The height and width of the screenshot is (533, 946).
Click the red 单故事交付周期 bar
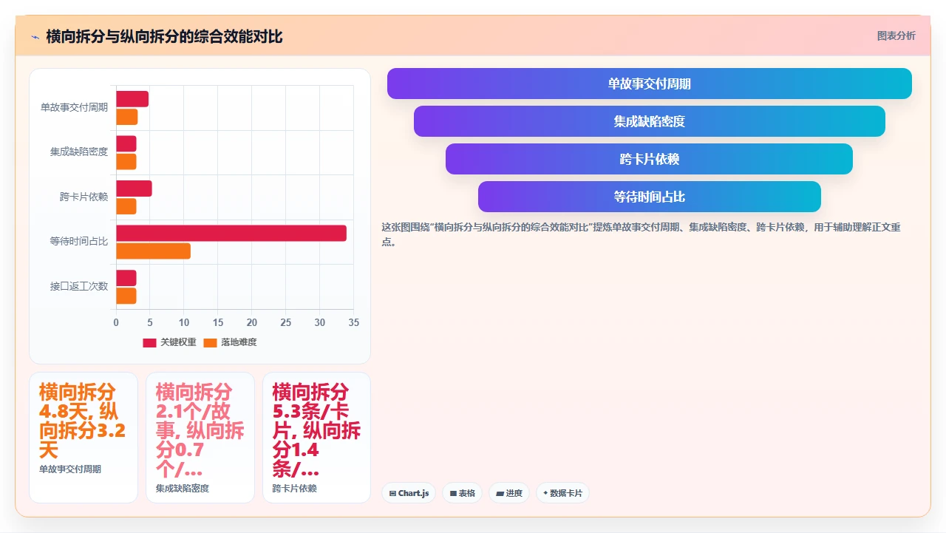pyautogui.click(x=132, y=99)
